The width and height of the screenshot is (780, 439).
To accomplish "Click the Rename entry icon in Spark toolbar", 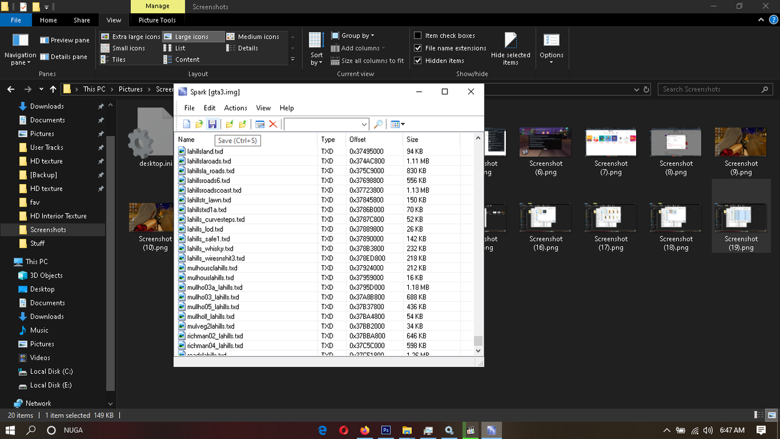I will [x=260, y=124].
